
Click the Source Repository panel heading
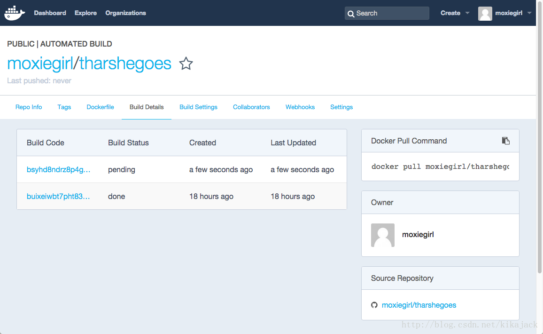pos(402,278)
